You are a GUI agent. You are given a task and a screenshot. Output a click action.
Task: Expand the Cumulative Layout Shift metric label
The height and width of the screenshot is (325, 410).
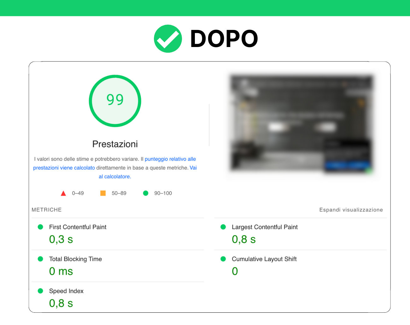coord(264,259)
